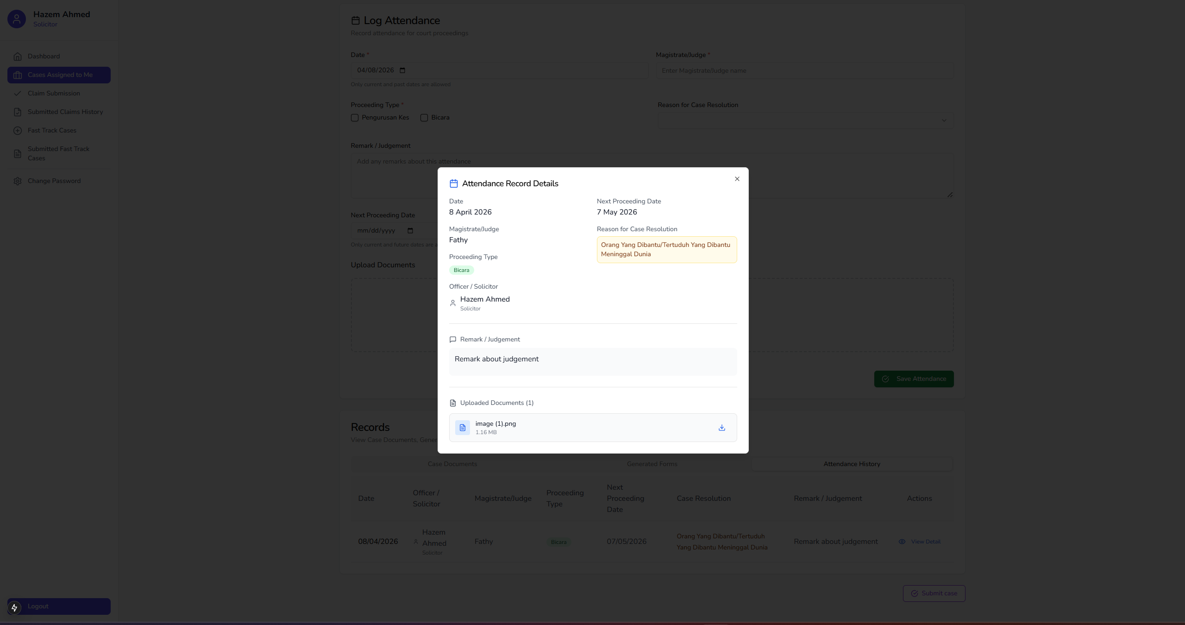Image resolution: width=1185 pixels, height=625 pixels.
Task: Tick the Pengurusan Kes checkbox
Action: pyautogui.click(x=355, y=118)
